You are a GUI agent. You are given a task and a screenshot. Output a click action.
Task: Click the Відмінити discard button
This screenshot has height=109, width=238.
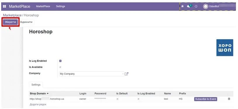pos(26,22)
